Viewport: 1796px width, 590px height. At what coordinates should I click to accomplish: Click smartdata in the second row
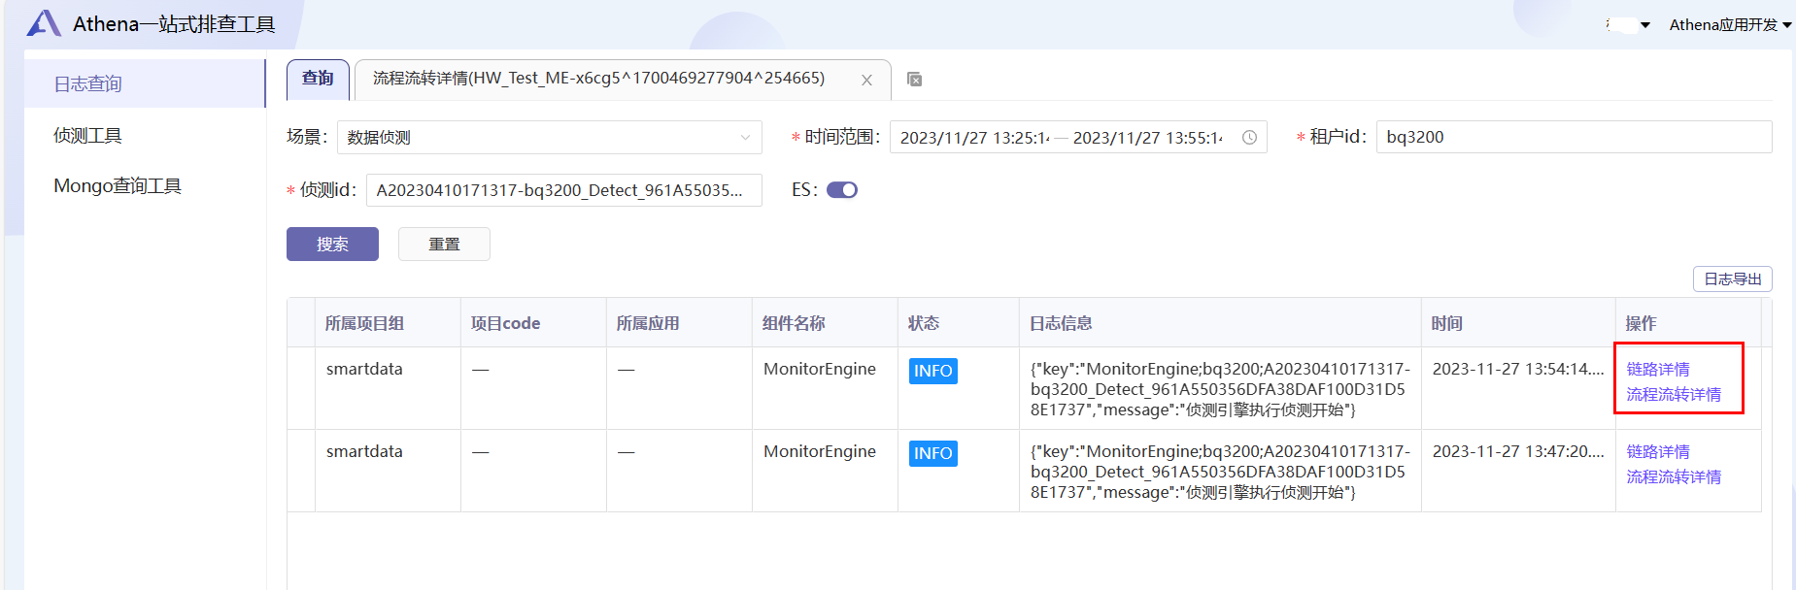pos(364,451)
